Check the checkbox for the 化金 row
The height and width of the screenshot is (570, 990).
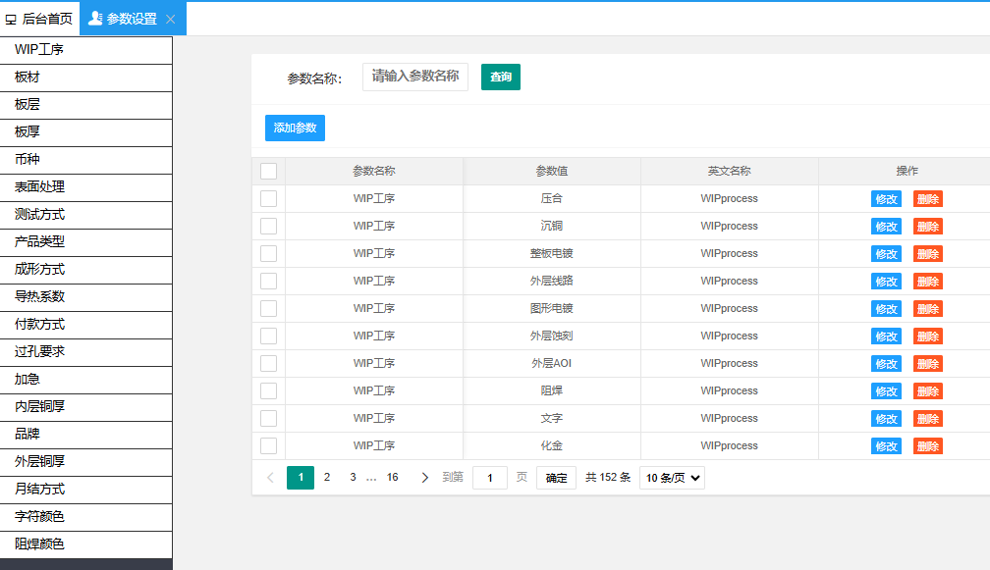(267, 445)
